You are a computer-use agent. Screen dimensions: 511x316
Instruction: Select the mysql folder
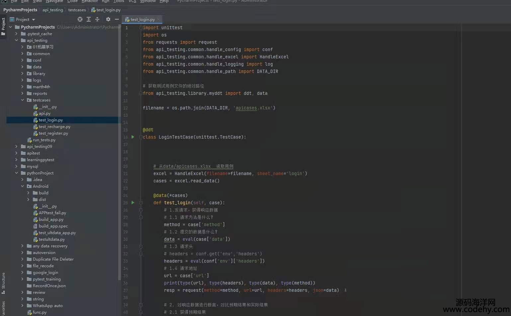[32, 166]
